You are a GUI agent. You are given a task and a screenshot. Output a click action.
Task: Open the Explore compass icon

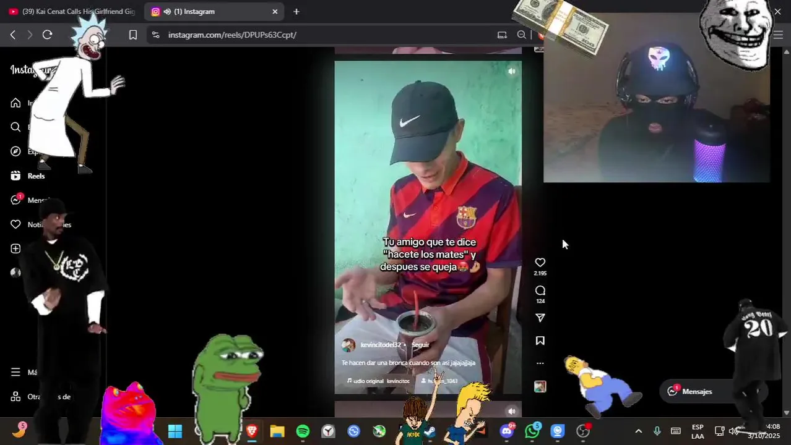pos(15,151)
